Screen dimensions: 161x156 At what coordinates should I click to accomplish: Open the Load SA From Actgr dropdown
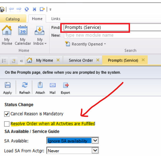[95, 150]
